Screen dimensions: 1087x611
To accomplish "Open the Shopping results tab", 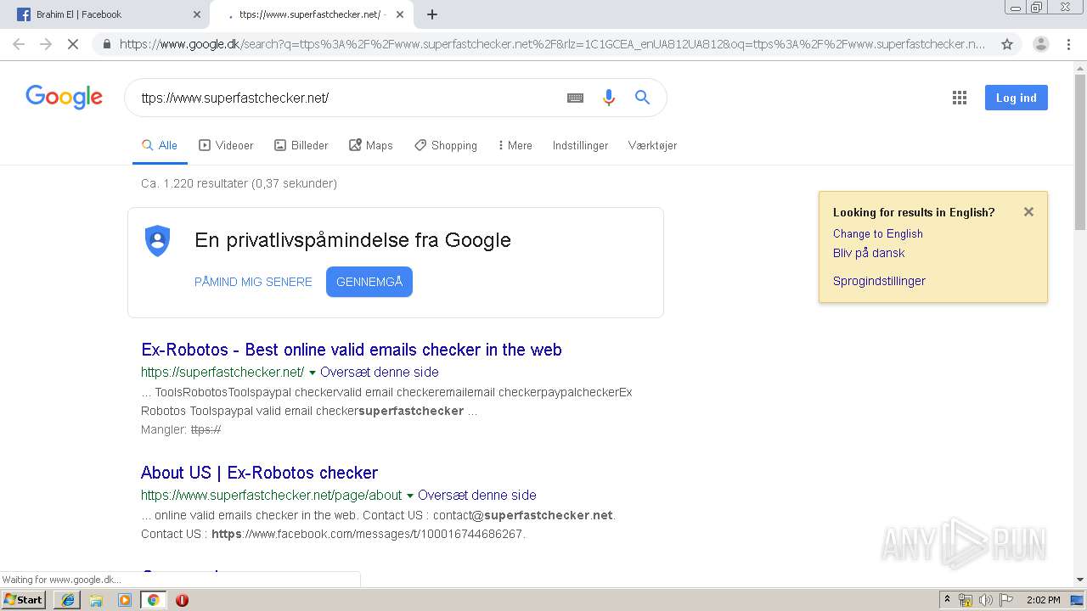I will click(x=445, y=145).
